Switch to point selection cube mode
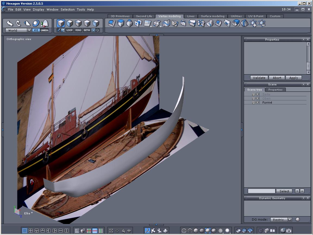This screenshot has width=313, height=235. point(87,23)
